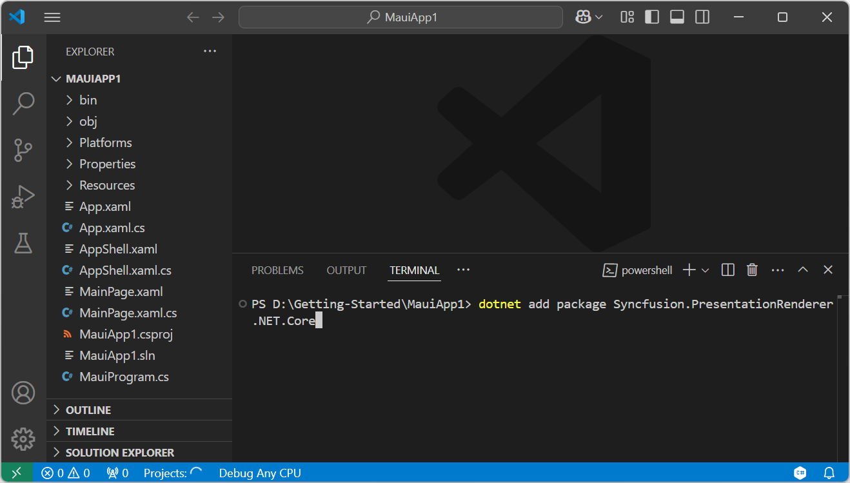This screenshot has width=850, height=483.
Task: Click the ports forwarded status item
Action: coord(117,473)
